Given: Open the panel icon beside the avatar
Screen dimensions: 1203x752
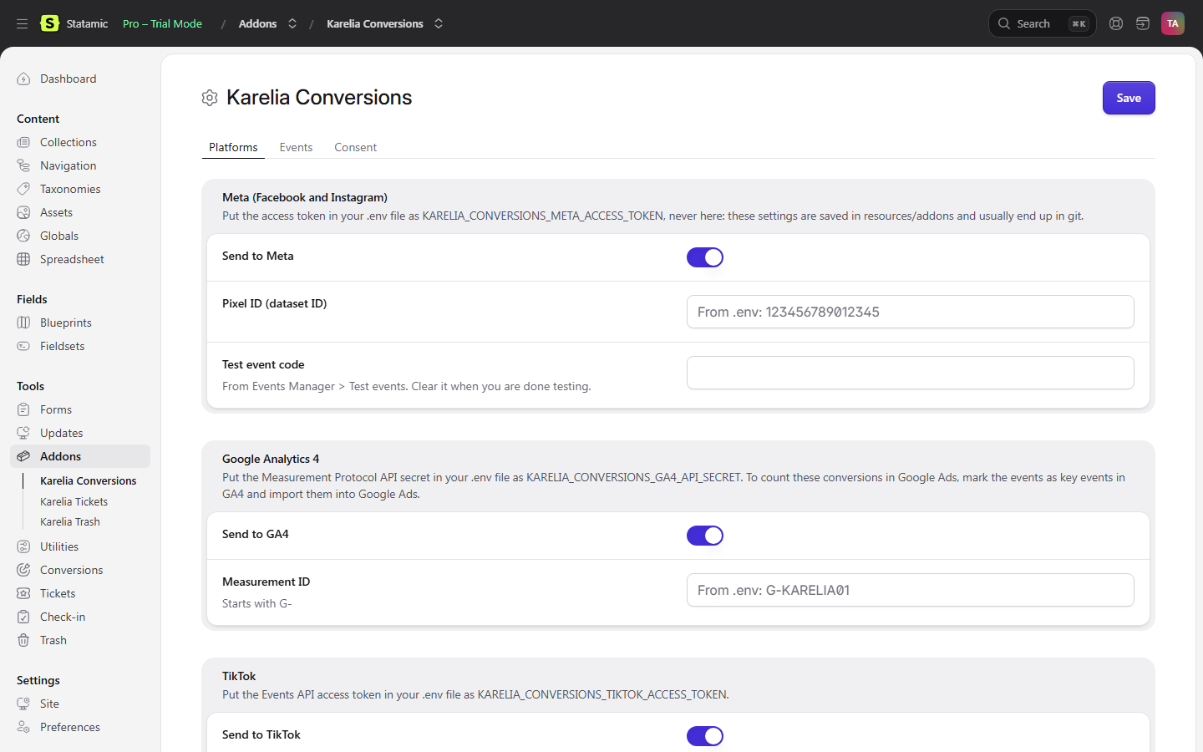Looking at the screenshot, I should click(1143, 23).
